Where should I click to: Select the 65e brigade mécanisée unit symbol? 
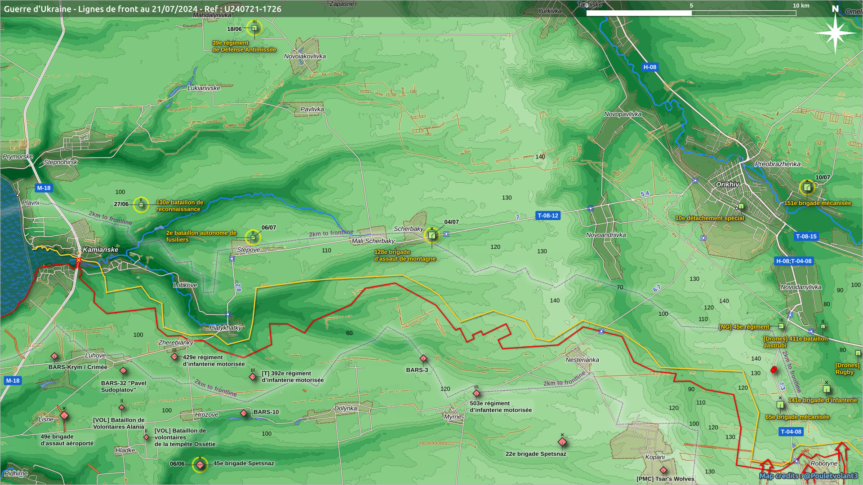[780, 405]
